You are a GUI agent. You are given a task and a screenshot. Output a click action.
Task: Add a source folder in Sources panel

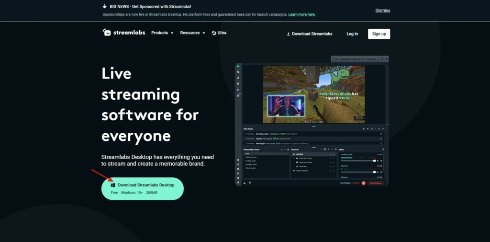point(325,150)
